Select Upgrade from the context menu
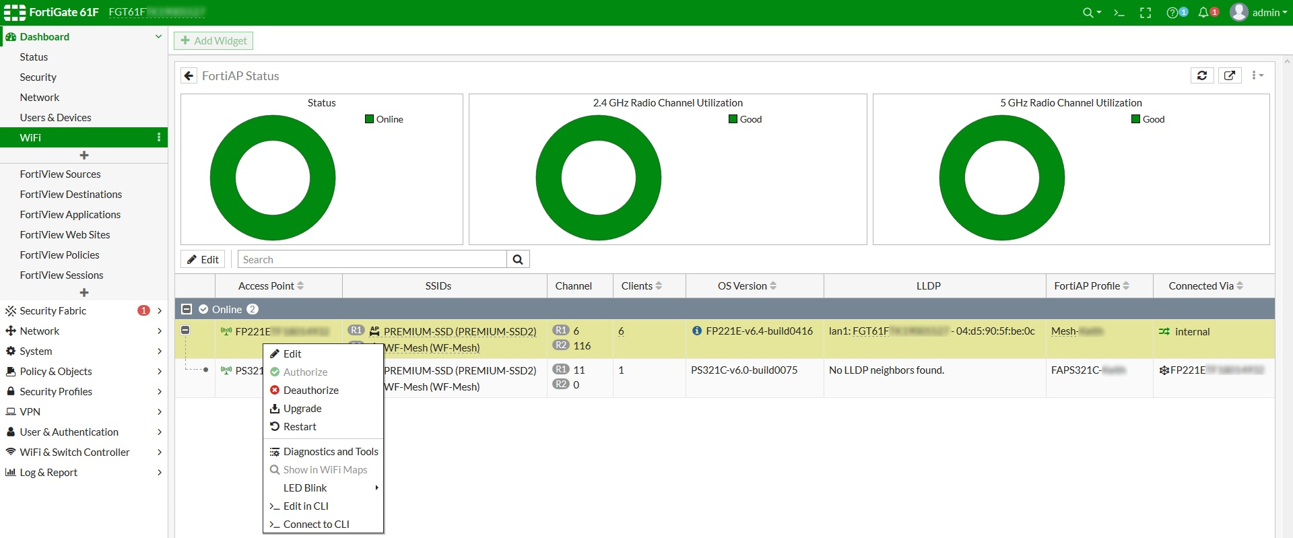The width and height of the screenshot is (1293, 538). coord(323,408)
